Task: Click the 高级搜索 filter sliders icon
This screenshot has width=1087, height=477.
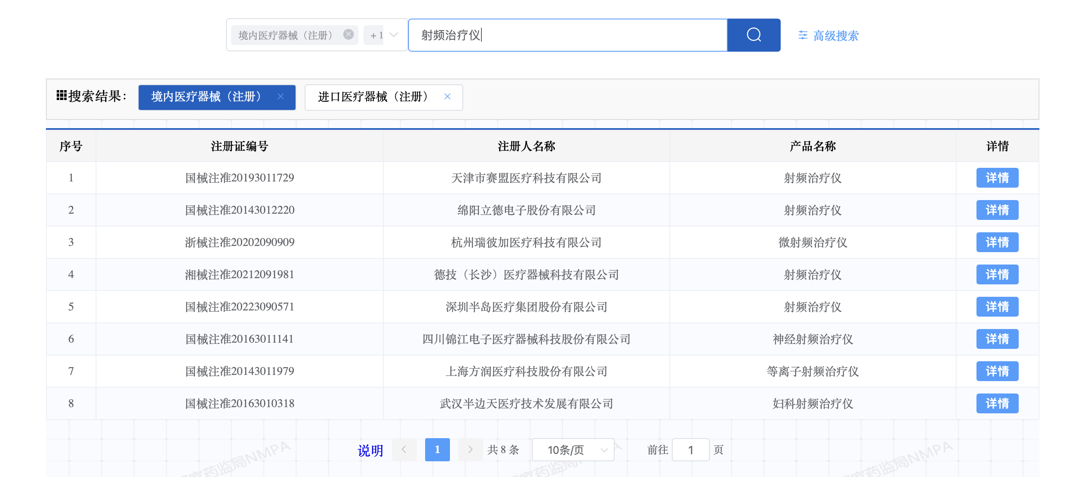Action: point(803,36)
